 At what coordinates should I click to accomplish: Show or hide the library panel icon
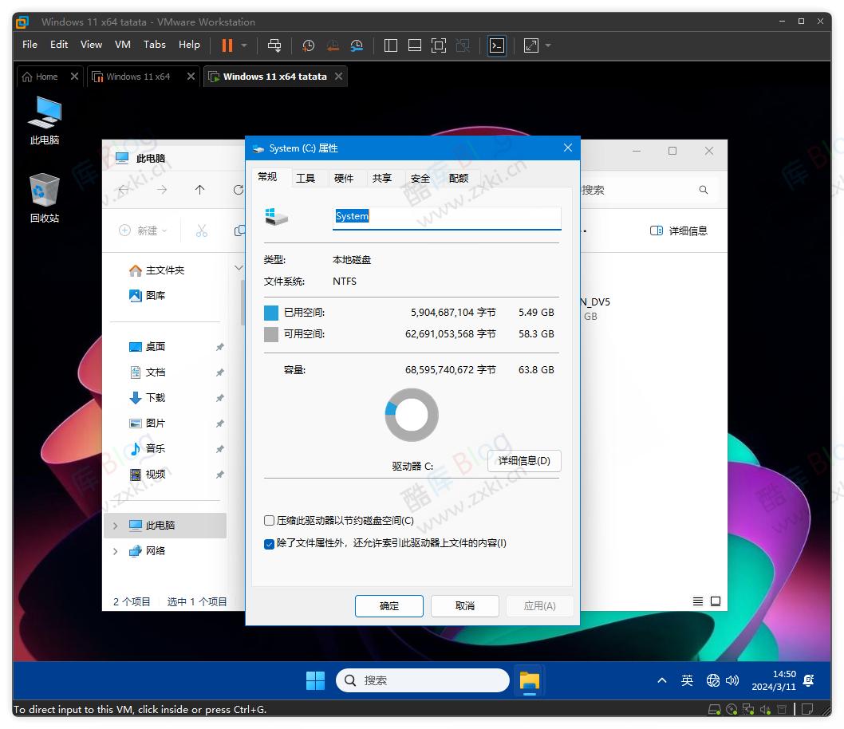[x=390, y=45]
